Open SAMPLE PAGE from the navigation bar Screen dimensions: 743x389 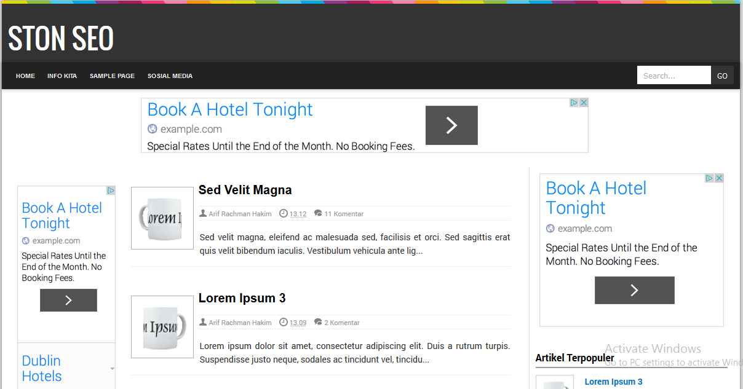(112, 76)
